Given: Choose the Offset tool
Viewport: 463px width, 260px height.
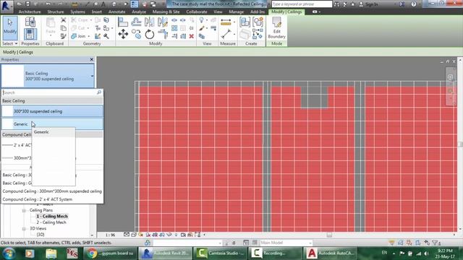Looking at the screenshot, I should pyautogui.click(x=136, y=22).
